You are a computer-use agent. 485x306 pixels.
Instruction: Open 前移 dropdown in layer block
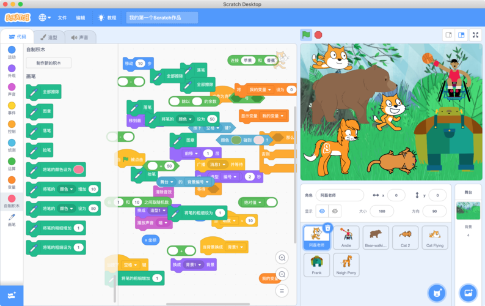(191, 153)
